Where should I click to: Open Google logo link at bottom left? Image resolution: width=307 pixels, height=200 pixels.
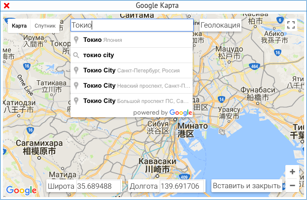click(21, 191)
